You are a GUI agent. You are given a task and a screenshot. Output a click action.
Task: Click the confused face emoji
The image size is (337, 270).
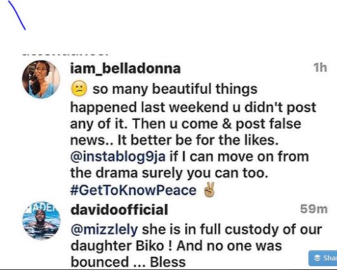tap(79, 89)
